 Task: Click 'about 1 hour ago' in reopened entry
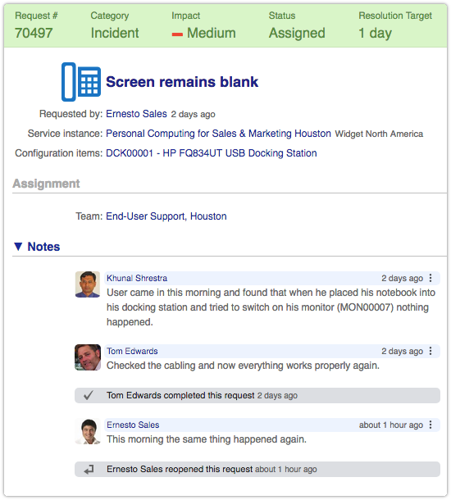286,470
